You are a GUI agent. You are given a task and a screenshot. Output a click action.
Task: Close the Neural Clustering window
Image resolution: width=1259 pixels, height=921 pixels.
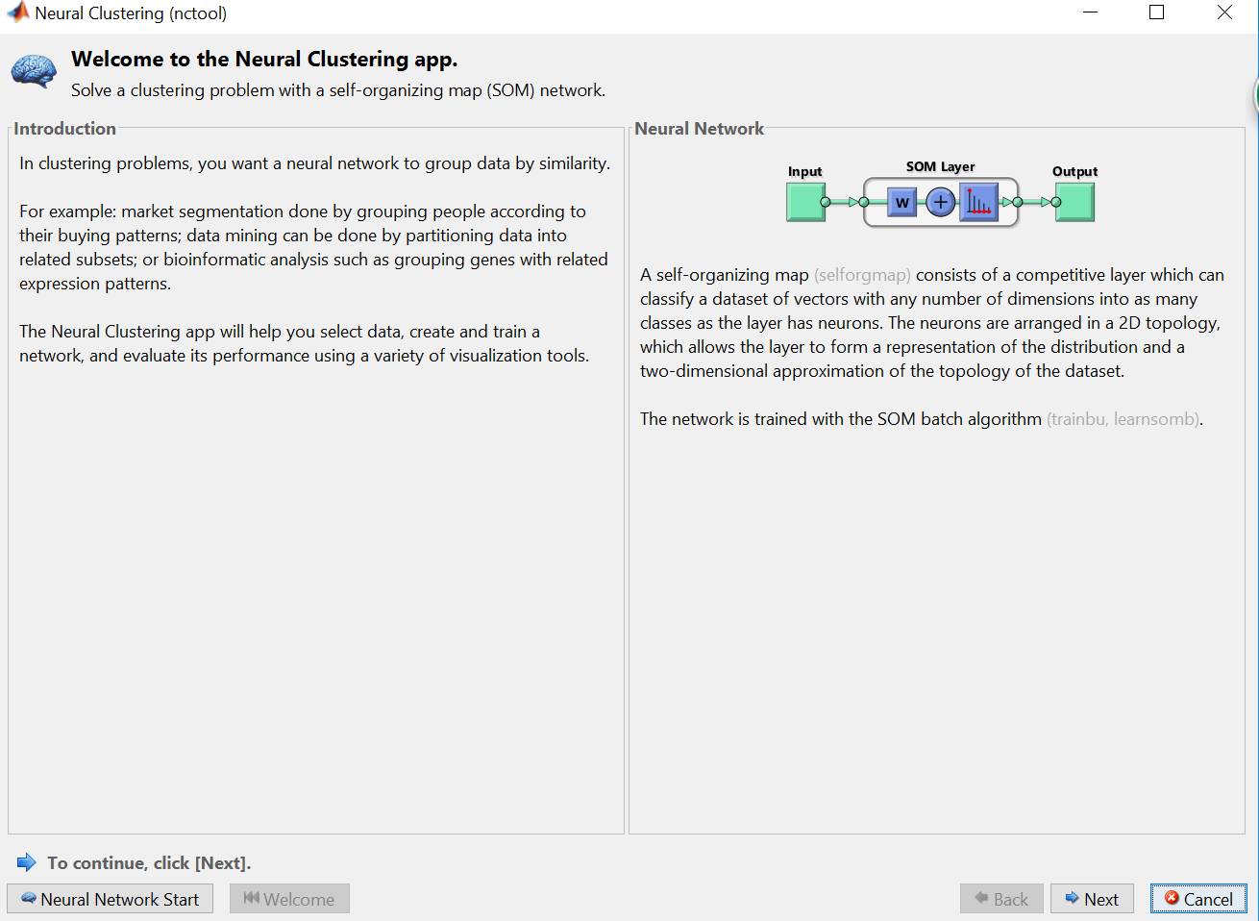coord(1224,12)
